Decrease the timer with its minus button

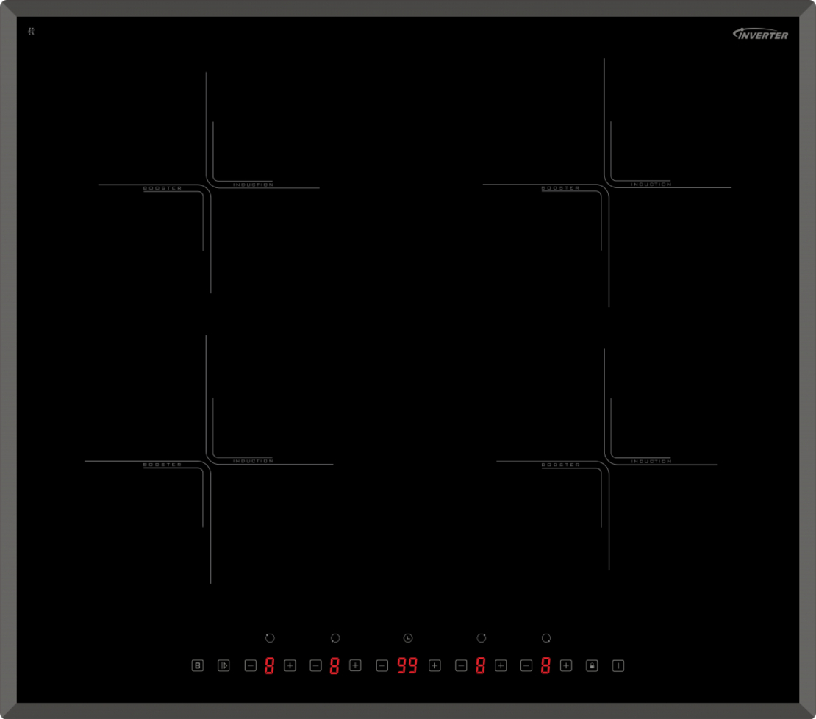(382, 665)
